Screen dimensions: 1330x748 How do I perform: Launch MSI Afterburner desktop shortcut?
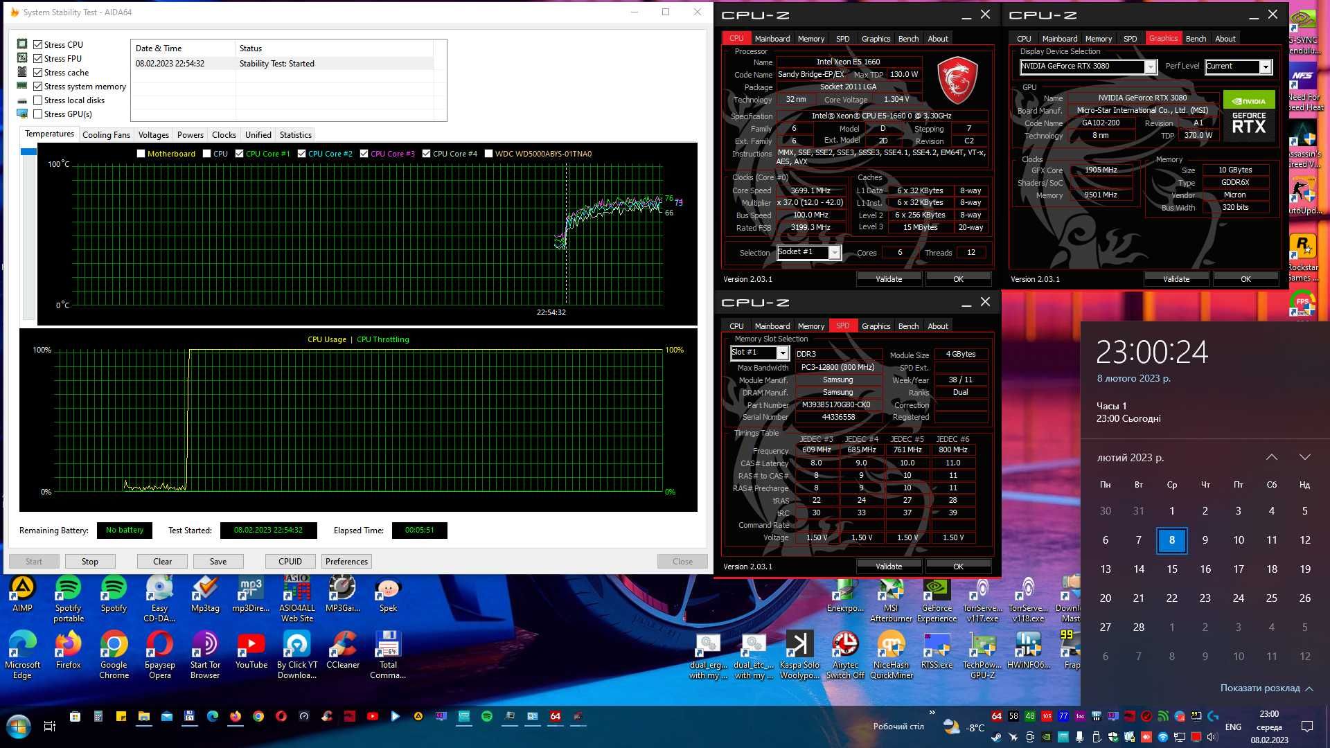[x=891, y=598]
